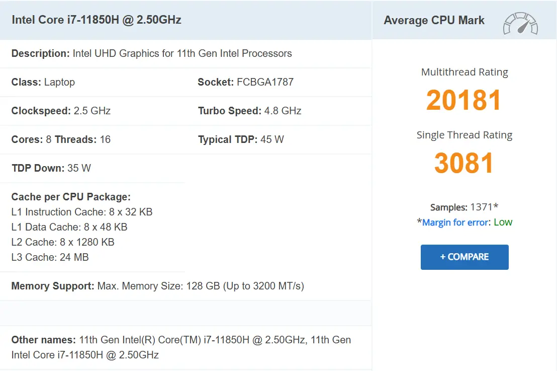Viewport: 557px width, 371px height.
Task: Click the Average CPU Mark header
Action: pos(434,21)
